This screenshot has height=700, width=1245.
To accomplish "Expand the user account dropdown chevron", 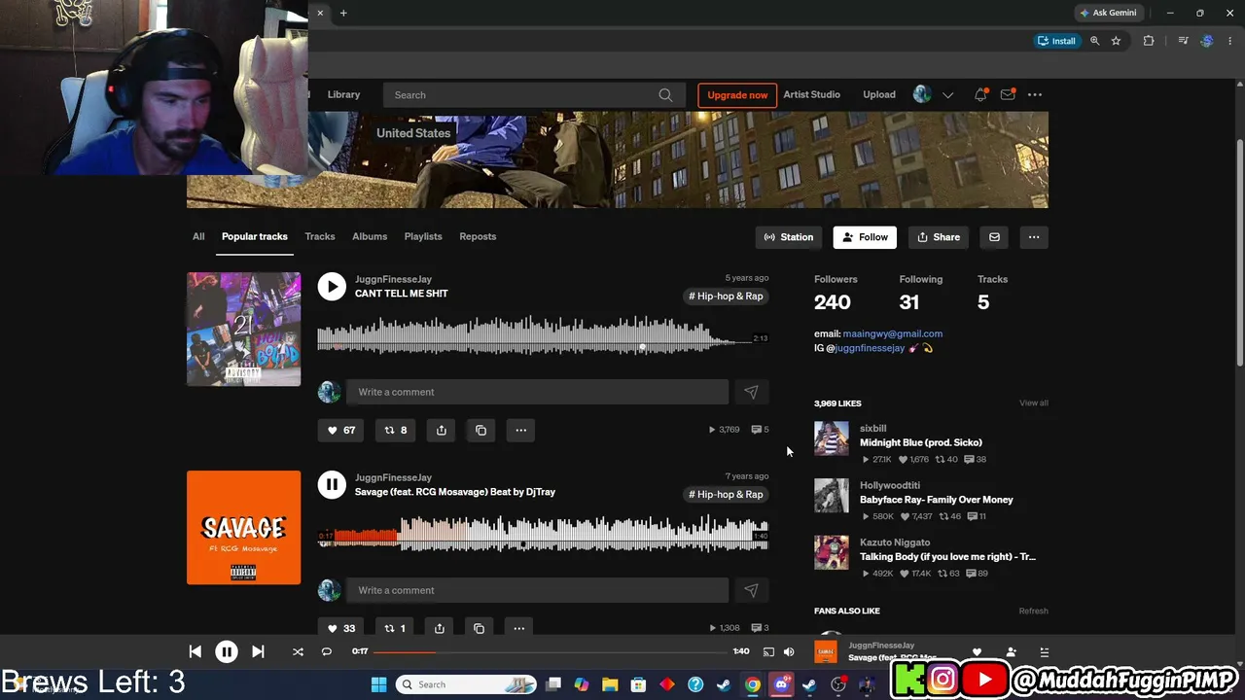I will click(948, 95).
